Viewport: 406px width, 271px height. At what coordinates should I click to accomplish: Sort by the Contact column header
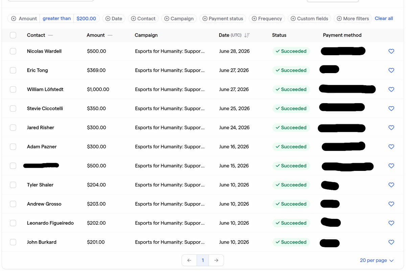click(x=36, y=35)
